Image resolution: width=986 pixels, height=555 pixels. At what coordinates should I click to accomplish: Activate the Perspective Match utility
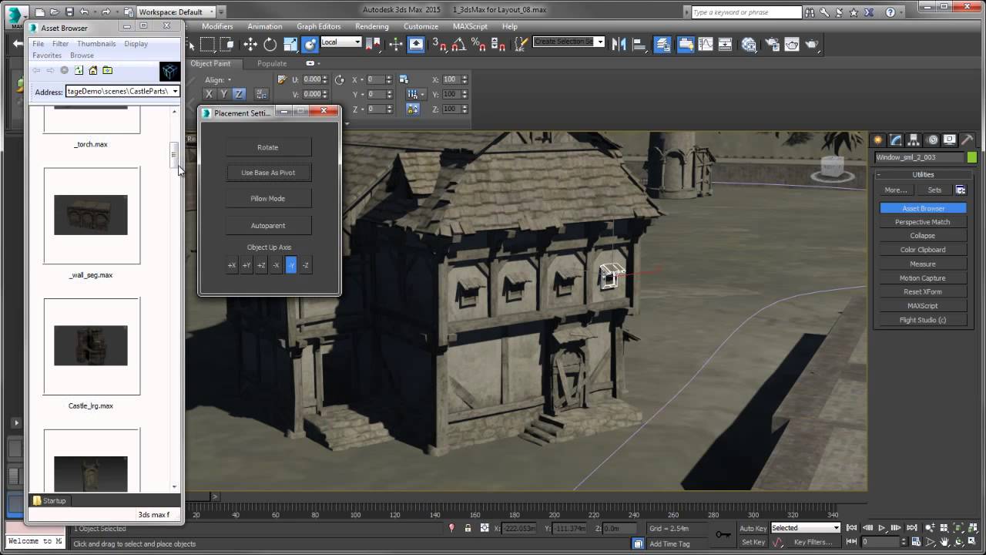pos(922,221)
